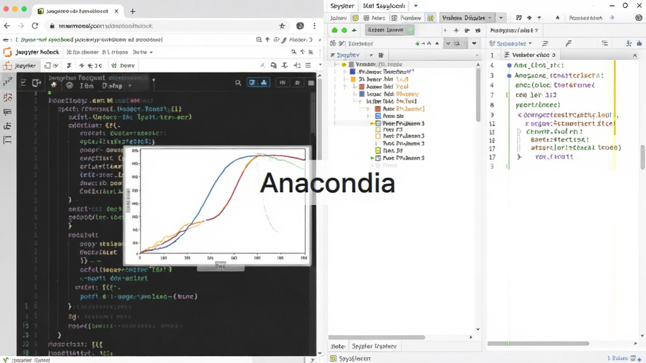This screenshot has width=646, height=363.
Task: Open the Spydeer menu in the title bar
Action: [x=342, y=6]
